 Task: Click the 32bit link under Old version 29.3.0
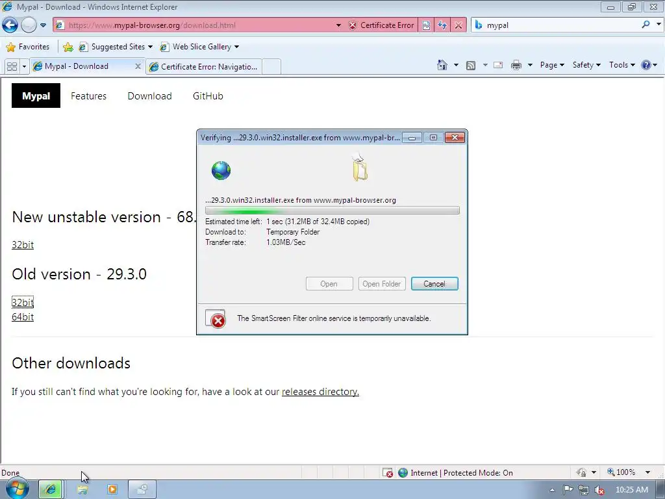click(23, 302)
